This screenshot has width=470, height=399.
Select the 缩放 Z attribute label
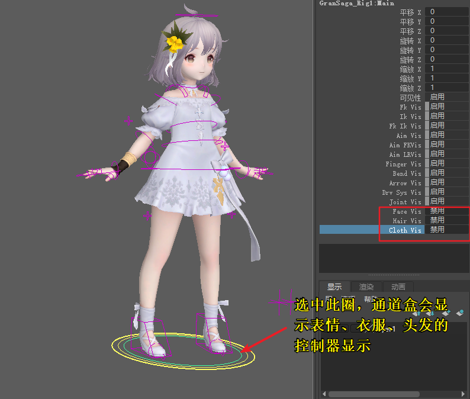click(x=410, y=88)
